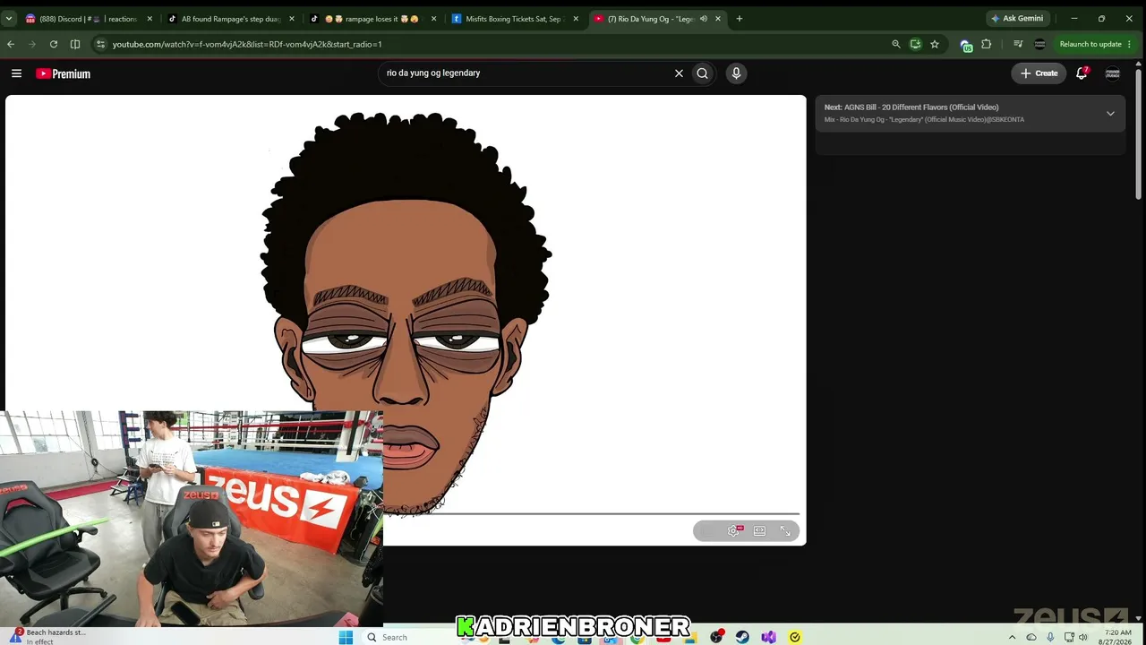Viewport: 1146px width, 645px height.
Task: Close the 'rampage loses it' tab
Action: click(433, 19)
